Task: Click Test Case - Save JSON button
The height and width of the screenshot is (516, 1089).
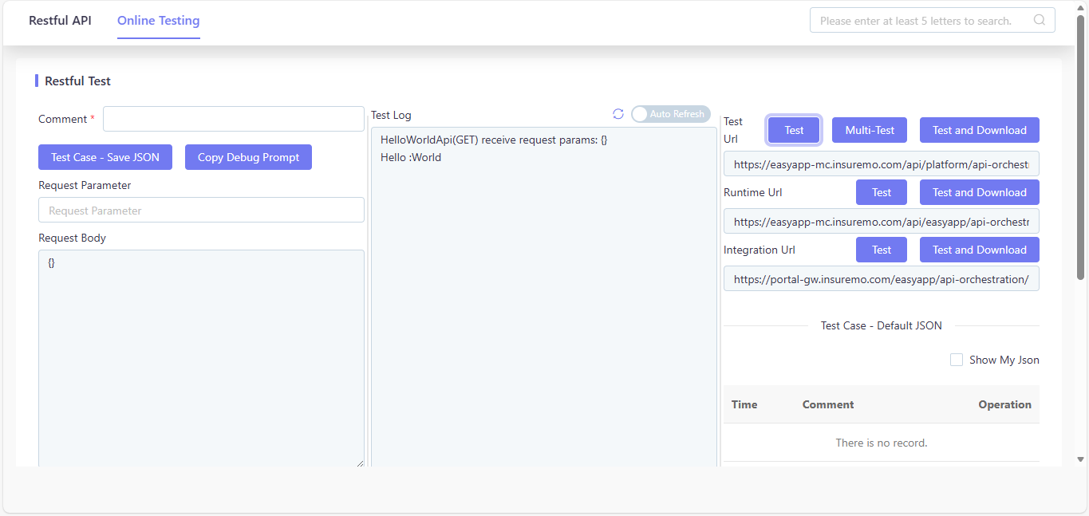Action: (105, 157)
